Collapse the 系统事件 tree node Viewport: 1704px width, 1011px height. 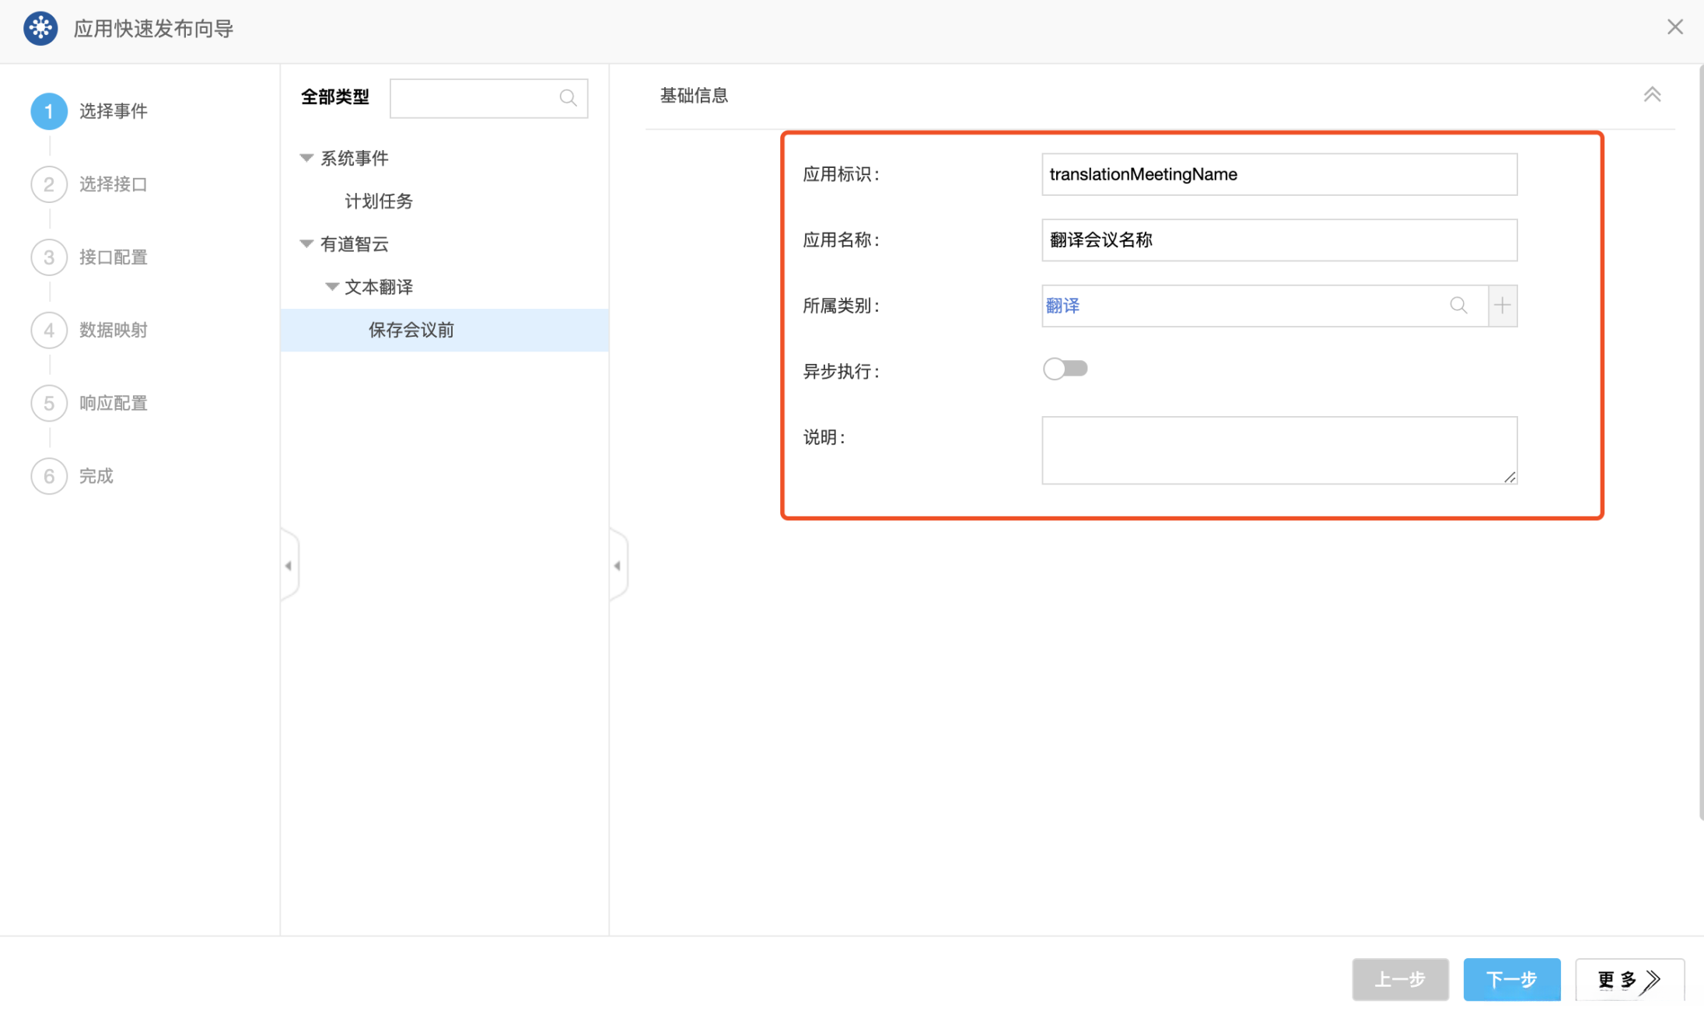pos(306,159)
